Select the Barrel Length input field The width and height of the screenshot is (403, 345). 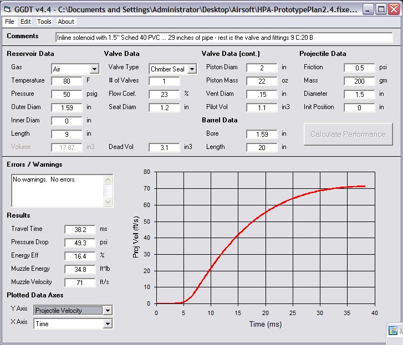262,147
